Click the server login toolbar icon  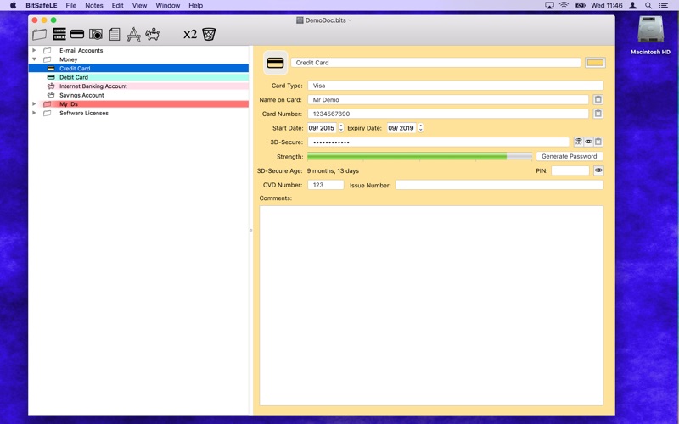59,35
